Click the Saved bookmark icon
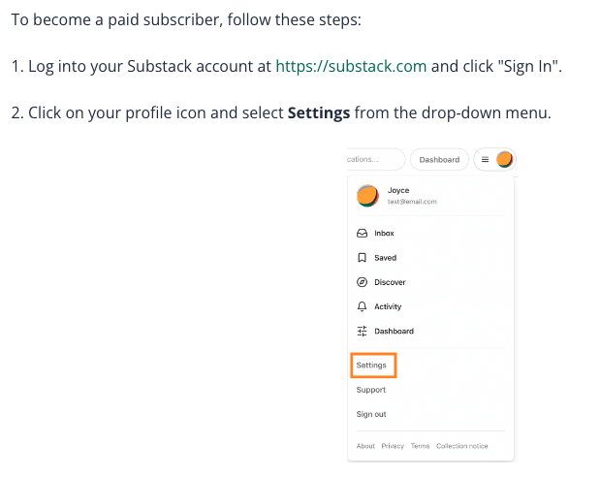This screenshot has height=478, width=600. click(x=362, y=258)
